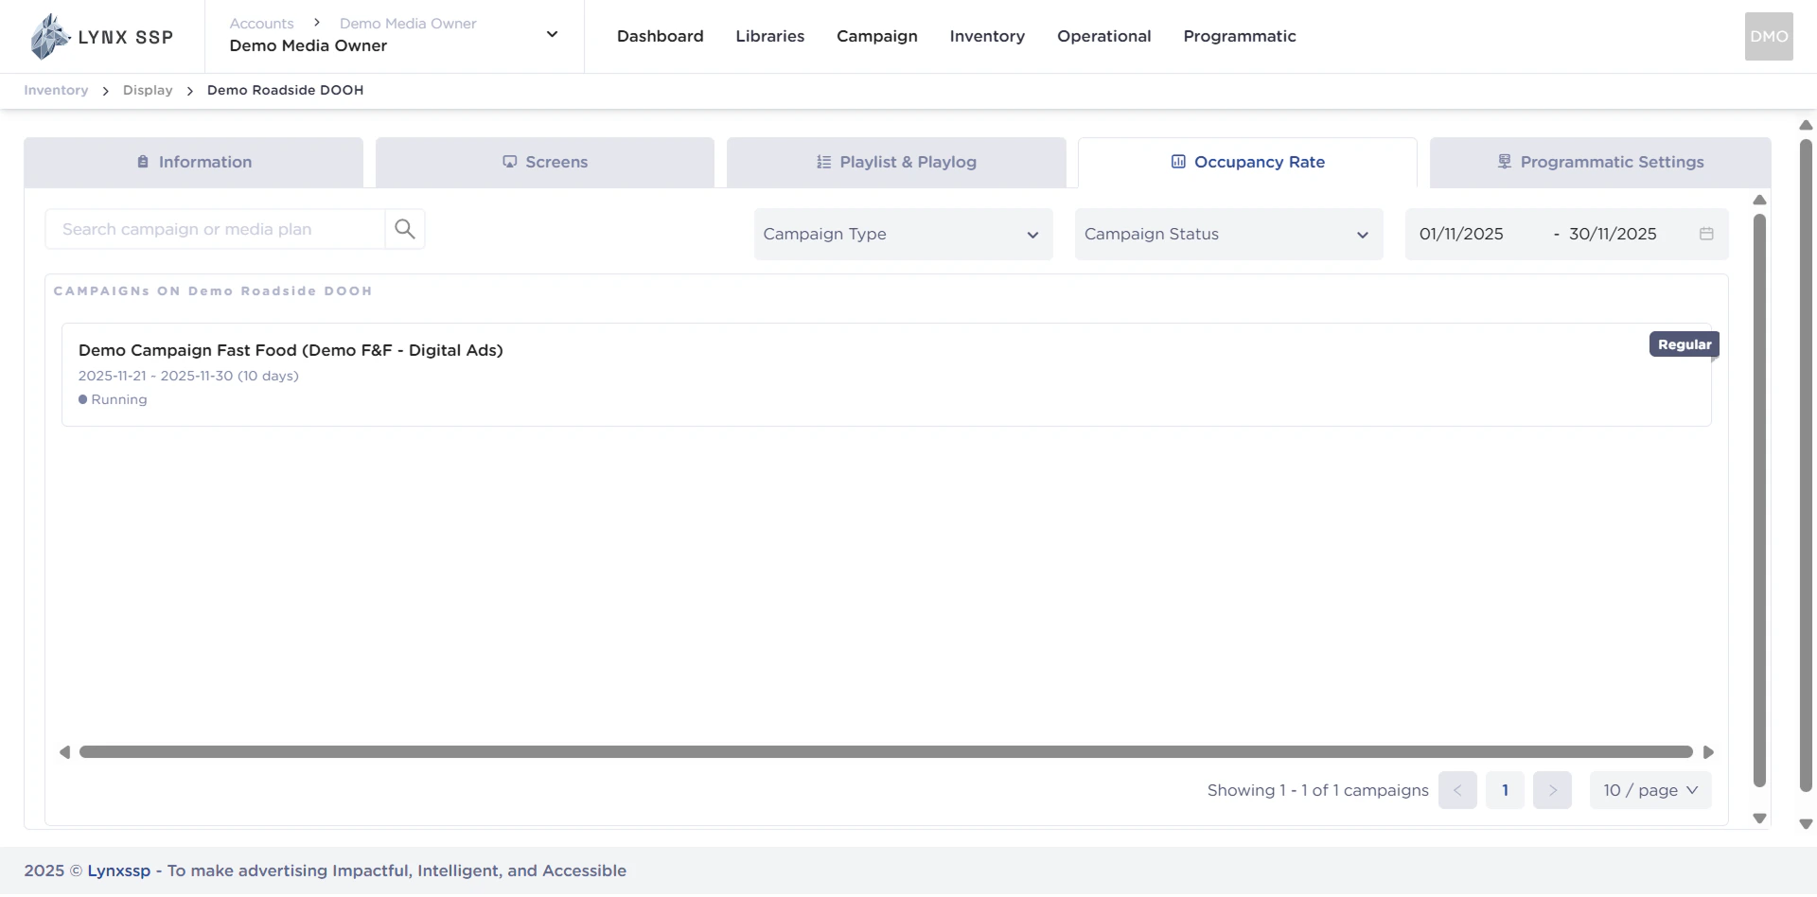Click the Lynx SSP logo
This screenshot has height=897, width=1817.
pos(101,37)
